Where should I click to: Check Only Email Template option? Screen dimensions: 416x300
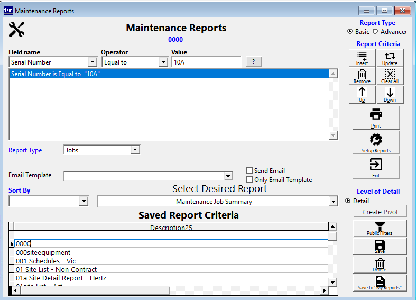coord(249,180)
